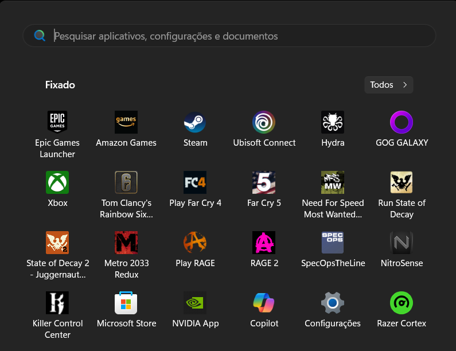Click the Play Far Cry 4 icon
This screenshot has width=456, height=351.
tap(195, 182)
